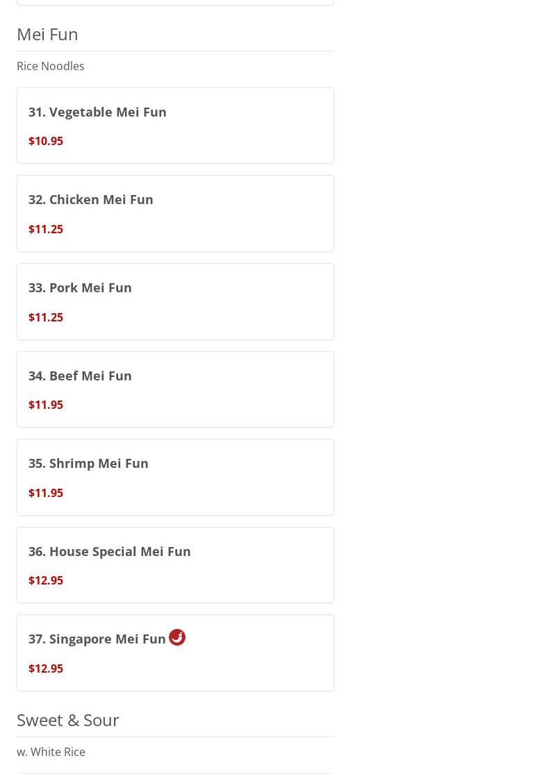Open the 31. Vegetable Mei Fun item
Screen dimensions: 535x774
[97, 112]
